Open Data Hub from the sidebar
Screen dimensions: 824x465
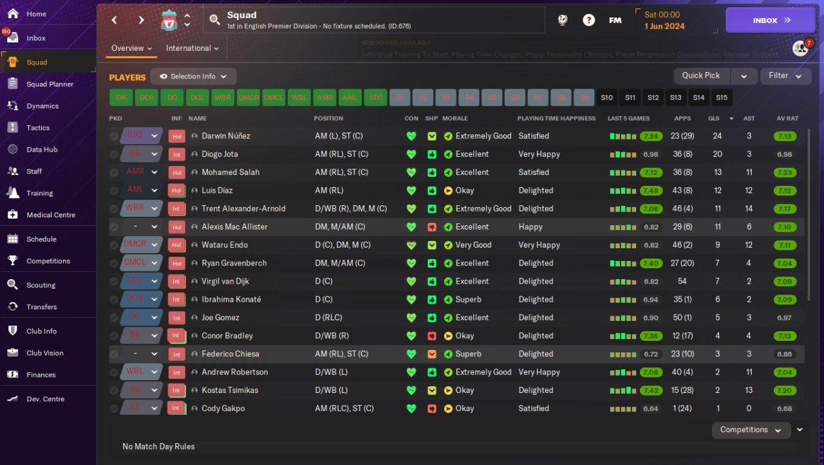coord(42,150)
